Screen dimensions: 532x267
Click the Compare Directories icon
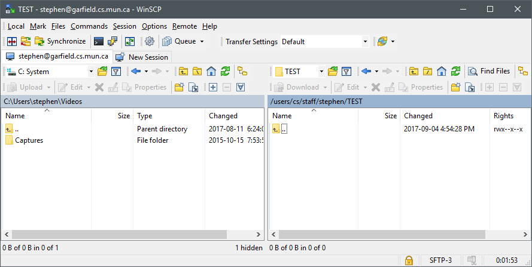[x=11, y=41]
